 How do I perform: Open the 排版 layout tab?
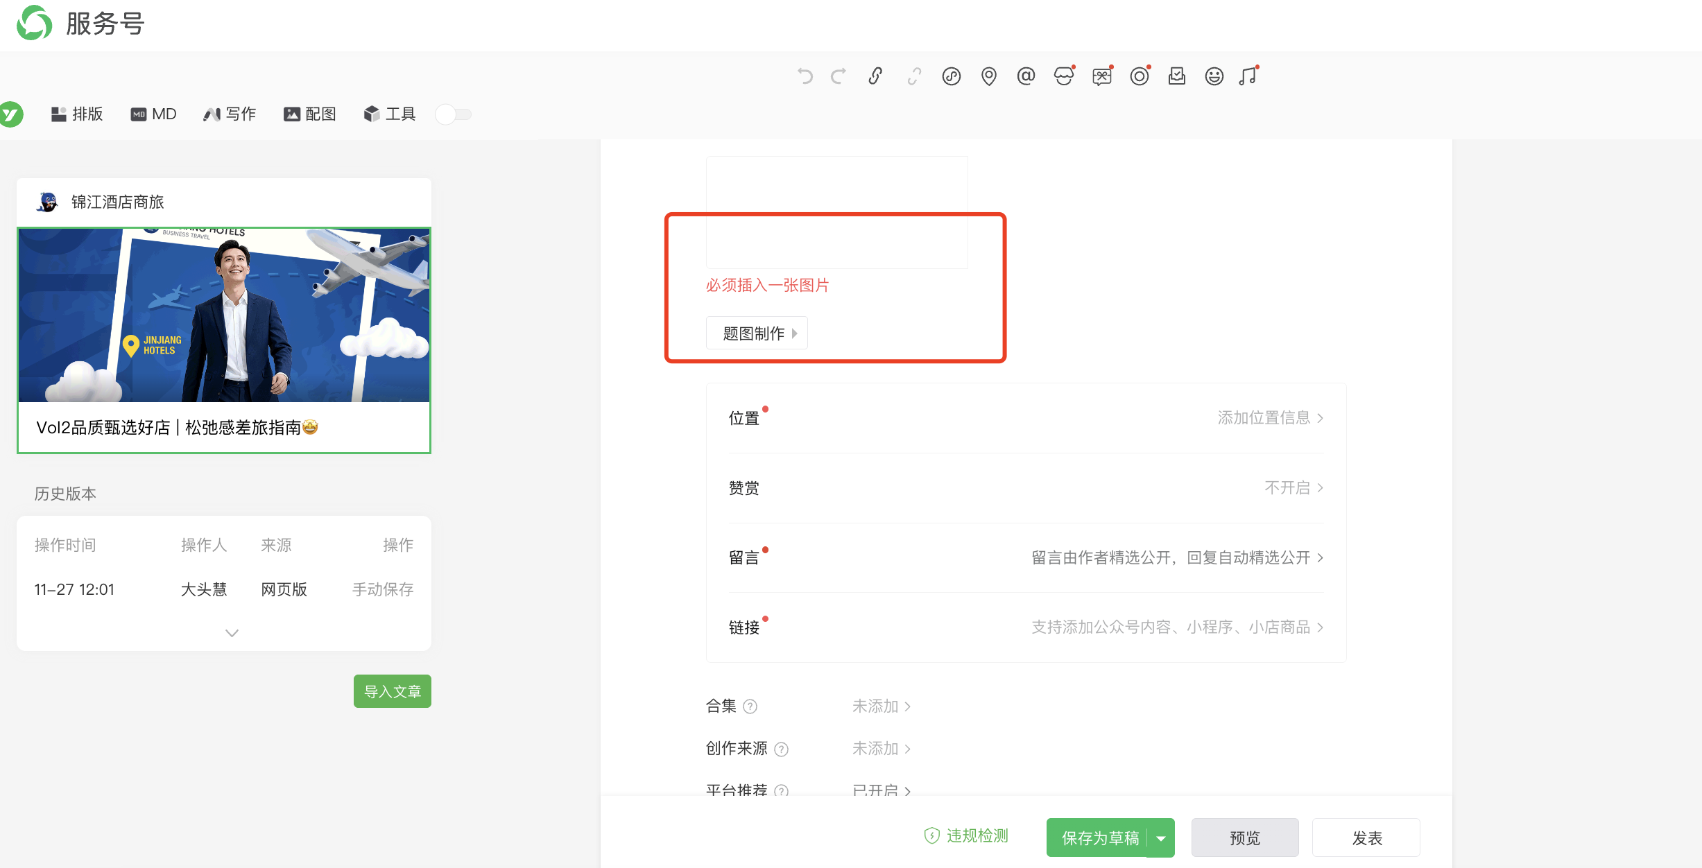click(x=77, y=114)
